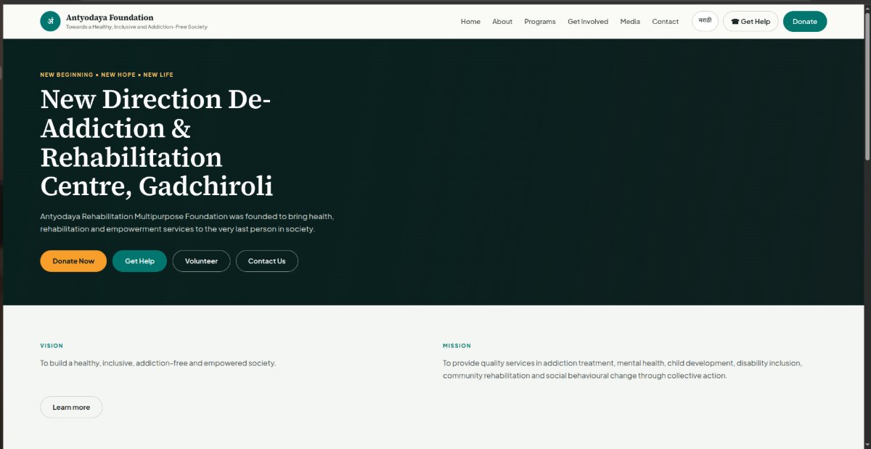Open the Get Involved nav item
Viewport: 871px width, 449px height.
pyautogui.click(x=588, y=22)
